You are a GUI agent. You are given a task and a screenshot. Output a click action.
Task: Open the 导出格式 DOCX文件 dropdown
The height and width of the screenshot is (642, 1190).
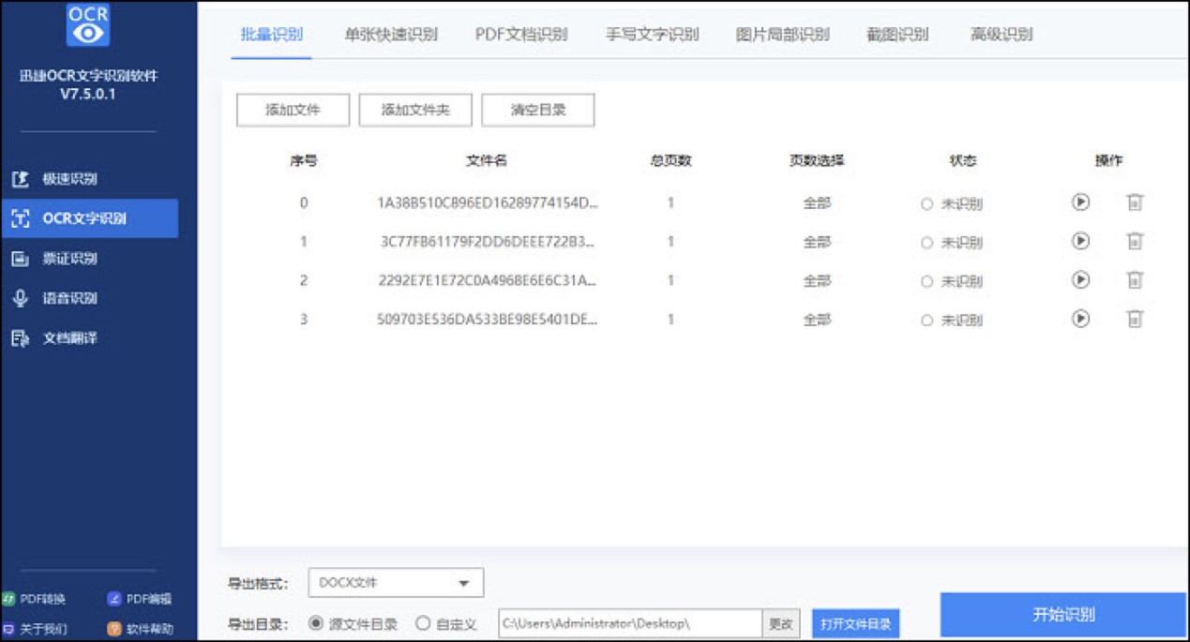point(395,583)
